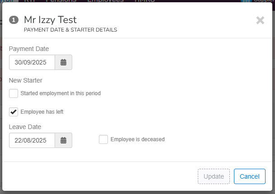Viewport: 275px width, 194px height.
Task: Close the dialog with the X icon
Action: pos(260,20)
